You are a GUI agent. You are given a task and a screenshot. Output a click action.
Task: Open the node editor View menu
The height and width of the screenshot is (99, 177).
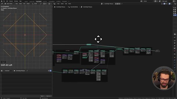58,4
